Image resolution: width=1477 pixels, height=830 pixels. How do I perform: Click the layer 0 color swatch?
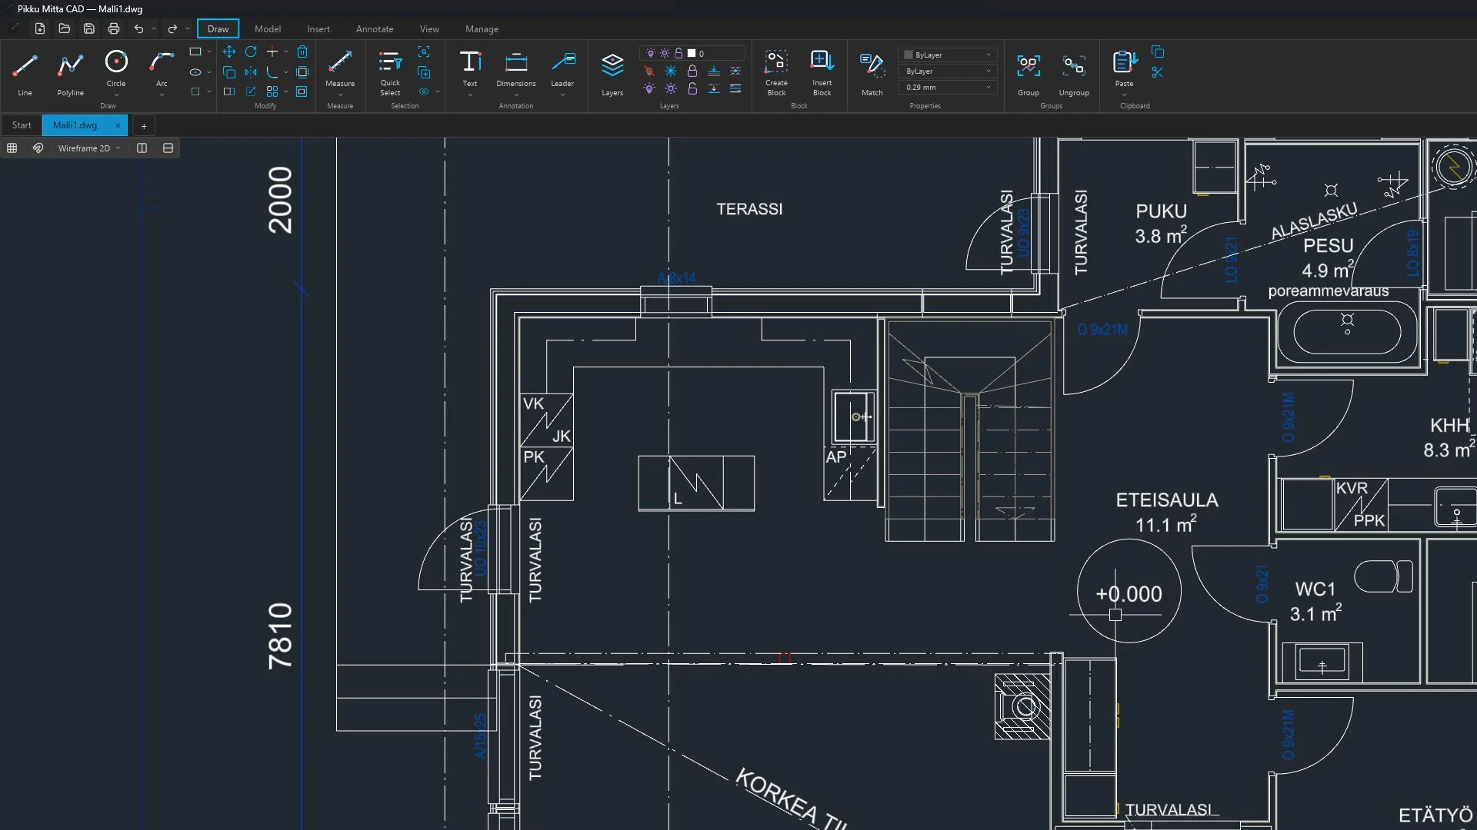pos(692,54)
